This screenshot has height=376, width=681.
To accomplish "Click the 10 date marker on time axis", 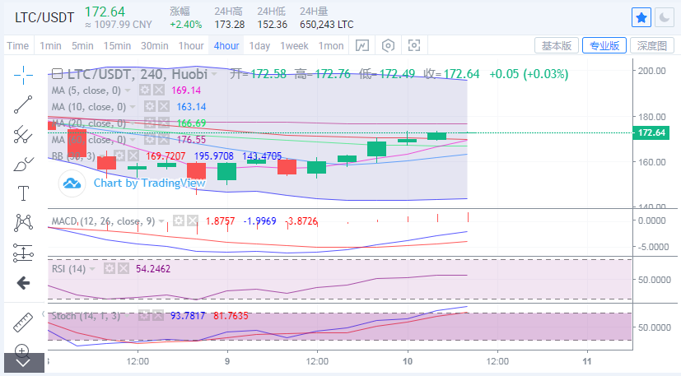I will tap(408, 361).
